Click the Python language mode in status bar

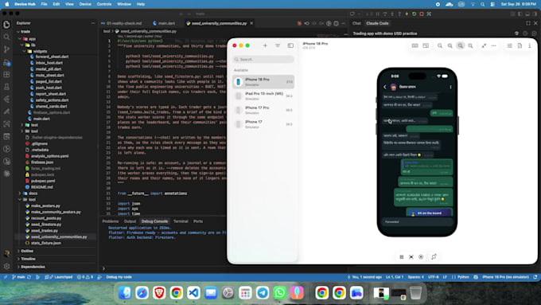tap(463, 277)
